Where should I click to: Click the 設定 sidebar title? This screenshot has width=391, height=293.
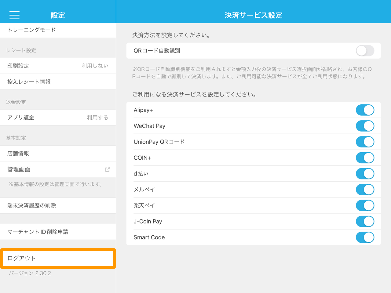click(x=58, y=15)
